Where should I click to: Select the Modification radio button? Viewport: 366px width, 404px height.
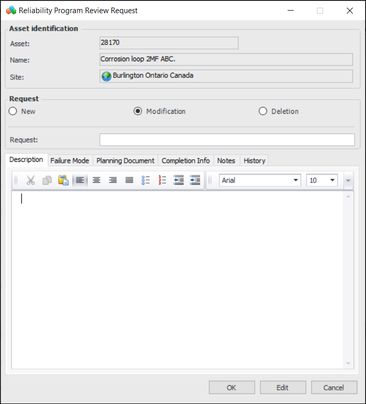click(138, 111)
